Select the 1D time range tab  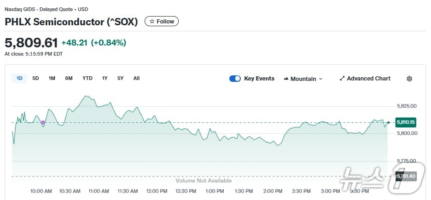click(x=19, y=78)
